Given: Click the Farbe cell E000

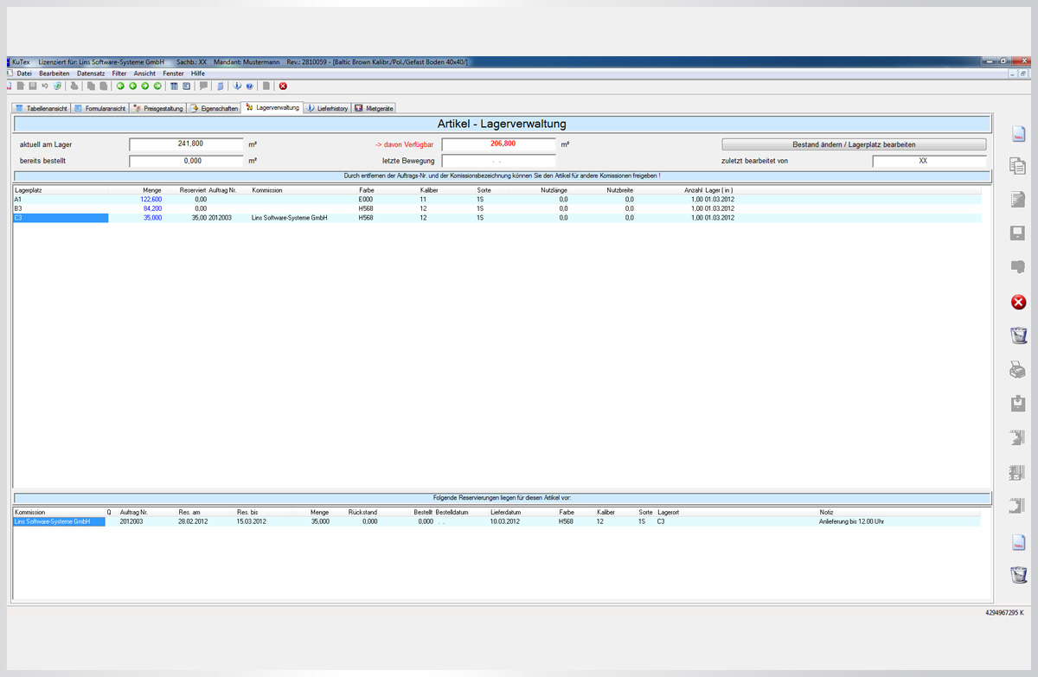Looking at the screenshot, I should [x=367, y=199].
